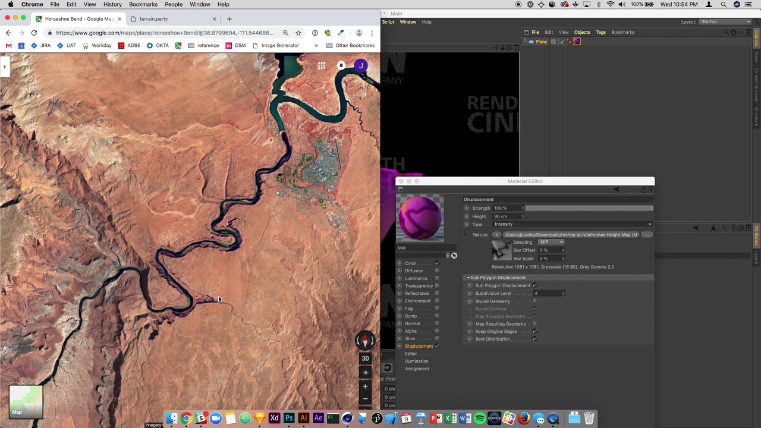The width and height of the screenshot is (761, 428).
Task: Click the Google account avatar J
Action: (361, 65)
